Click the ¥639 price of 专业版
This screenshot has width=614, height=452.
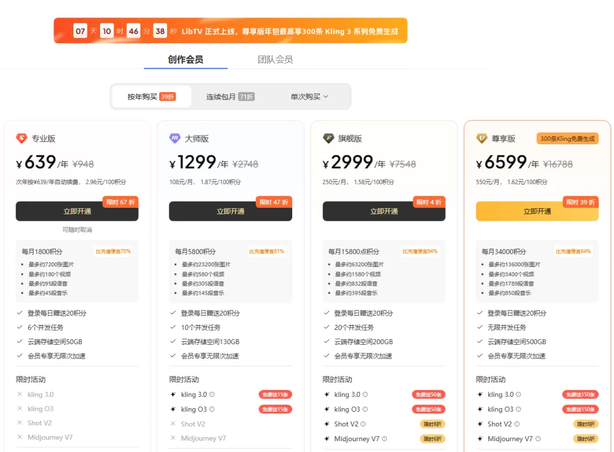[36, 162]
